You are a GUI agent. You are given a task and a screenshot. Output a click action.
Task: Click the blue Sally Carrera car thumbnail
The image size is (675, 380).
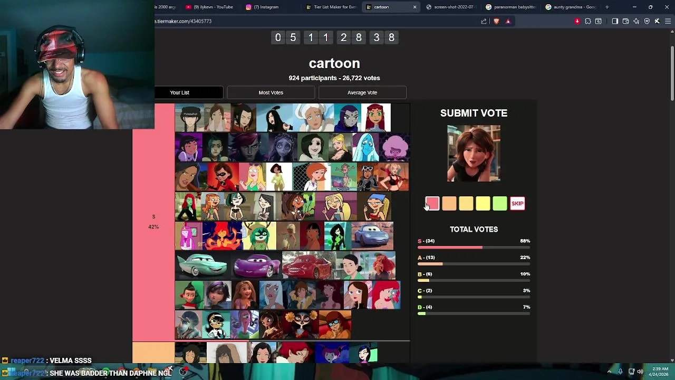(372, 236)
